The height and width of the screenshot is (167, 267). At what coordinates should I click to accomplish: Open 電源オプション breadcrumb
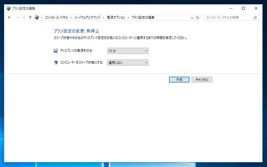(x=116, y=18)
